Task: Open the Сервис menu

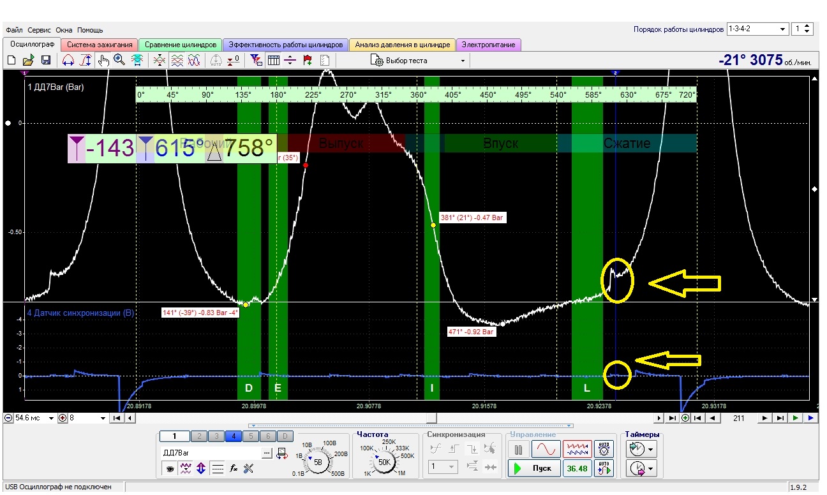Action: click(40, 30)
